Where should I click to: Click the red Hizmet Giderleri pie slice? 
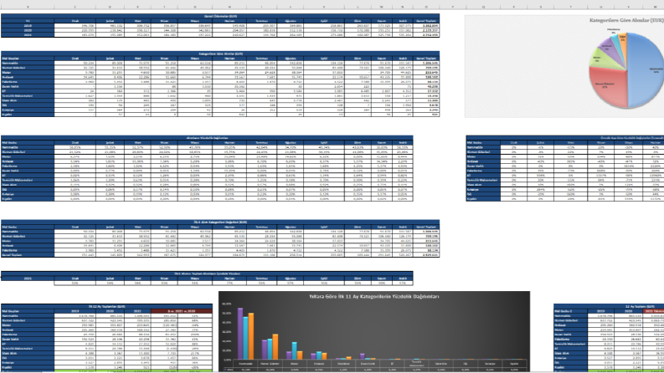[608, 88]
